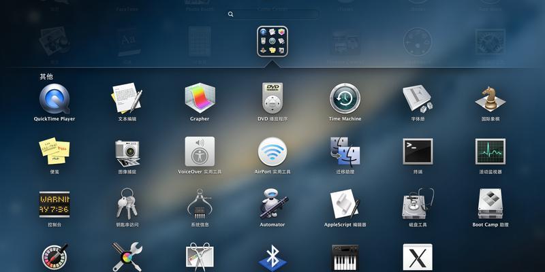Open AirPort 实用工具
The image size is (545, 272).
(272, 152)
